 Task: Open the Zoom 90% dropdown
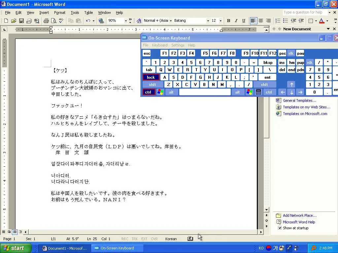point(126,21)
